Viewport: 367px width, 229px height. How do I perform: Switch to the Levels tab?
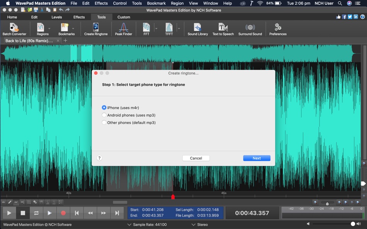57,17
